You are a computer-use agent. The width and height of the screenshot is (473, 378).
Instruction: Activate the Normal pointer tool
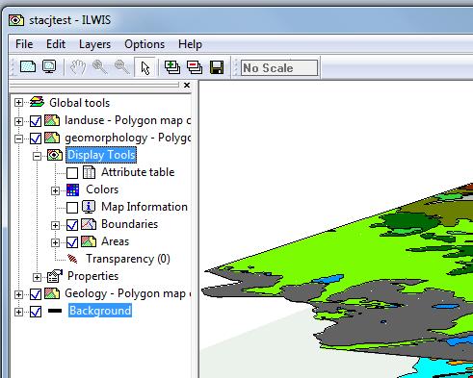(x=145, y=67)
